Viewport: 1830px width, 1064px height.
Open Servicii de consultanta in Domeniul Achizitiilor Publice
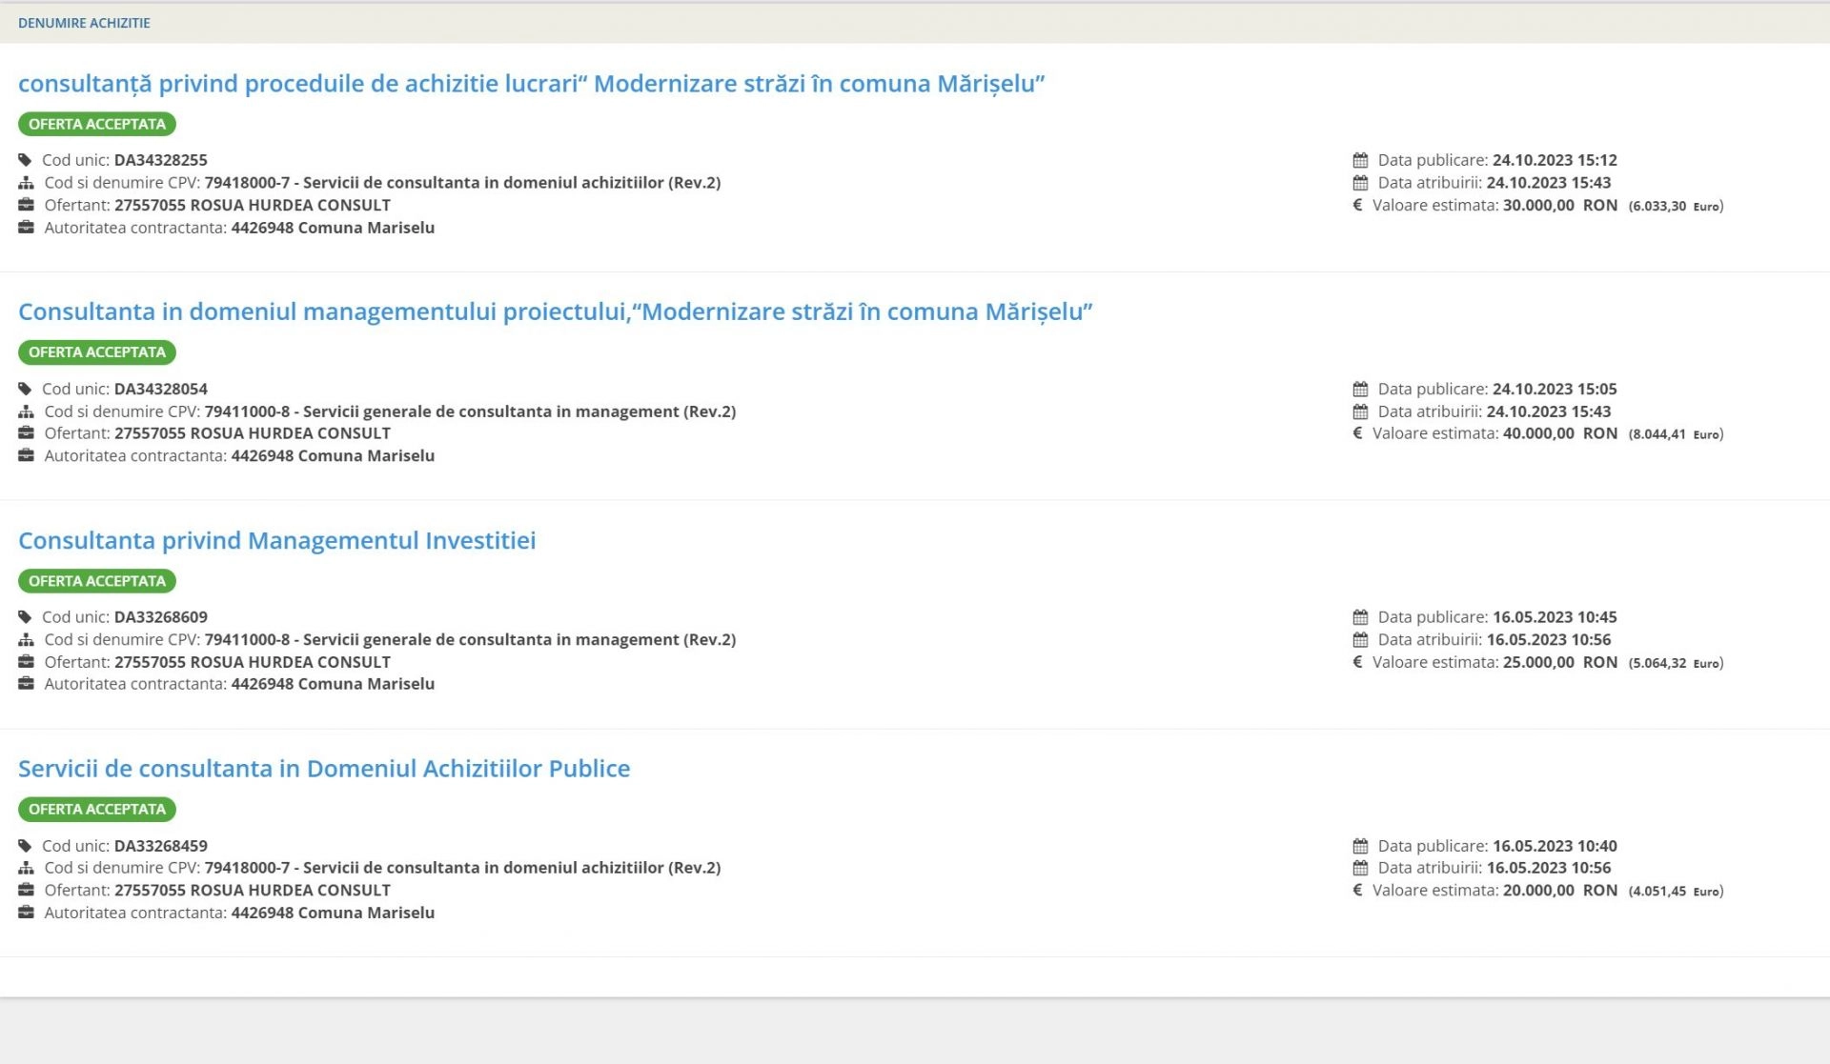[x=324, y=769]
